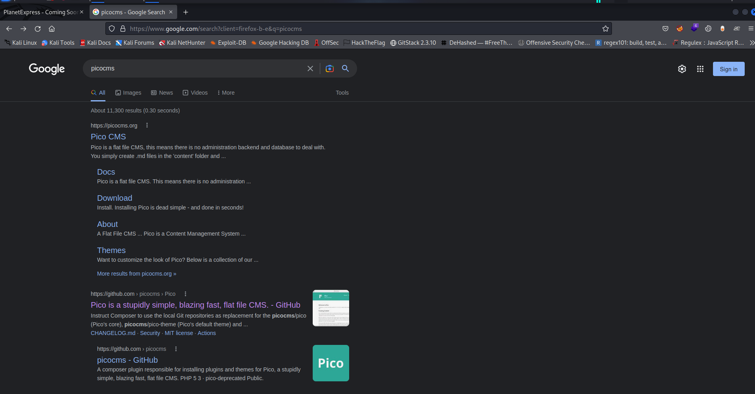Open the Security sublink
755x394 pixels.
click(150, 333)
